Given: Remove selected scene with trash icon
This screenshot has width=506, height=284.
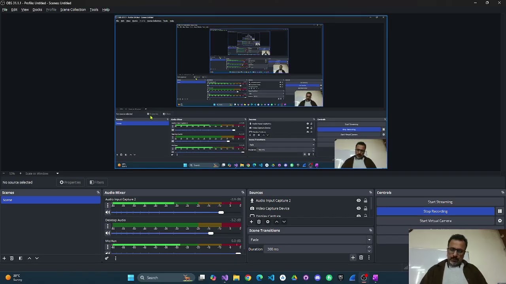Looking at the screenshot, I should click(x=11, y=258).
